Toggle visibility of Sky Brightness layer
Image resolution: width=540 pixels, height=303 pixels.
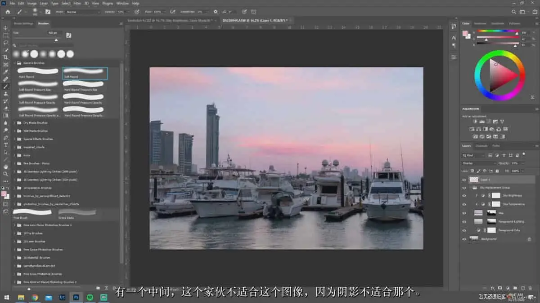(464, 196)
